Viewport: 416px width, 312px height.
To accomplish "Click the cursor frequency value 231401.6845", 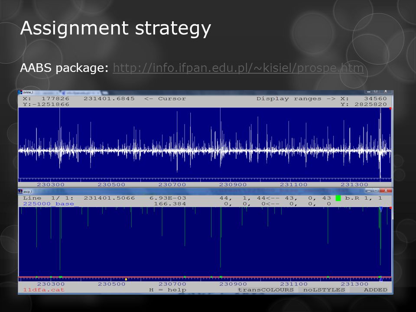I will (109, 99).
